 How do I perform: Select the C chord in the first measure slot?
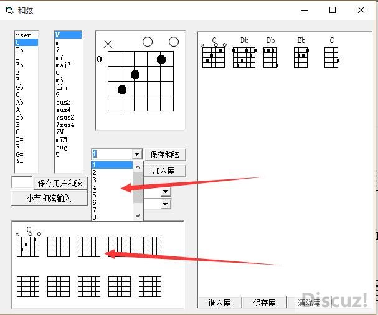tap(27, 245)
